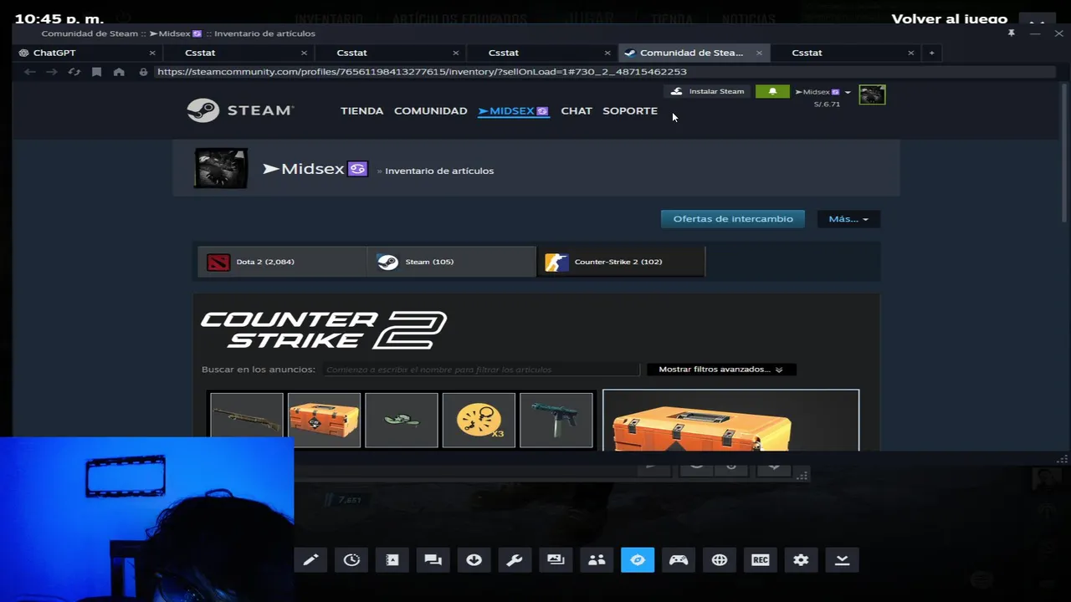Open overlay Settings gear icon

801,560
